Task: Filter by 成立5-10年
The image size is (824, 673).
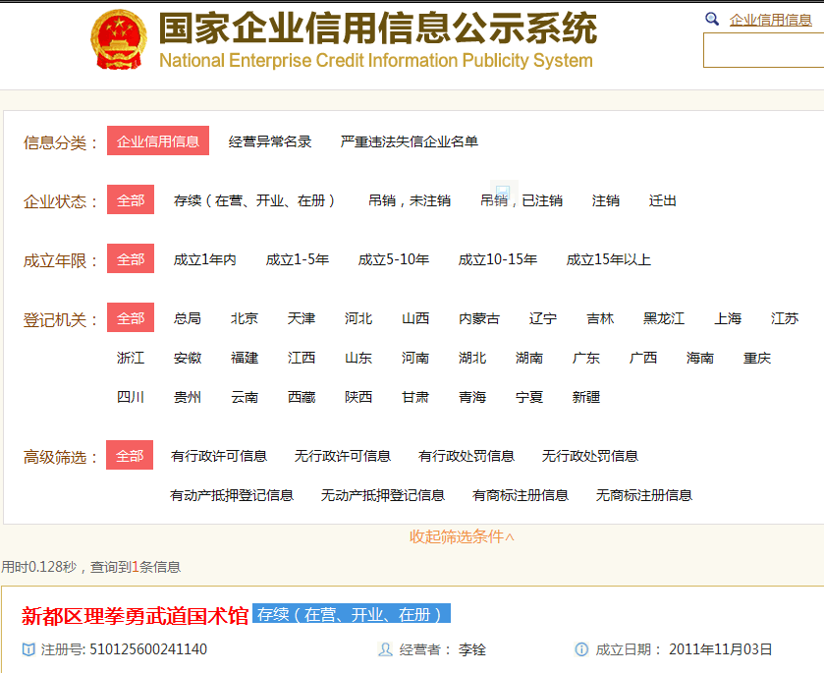Action: [x=394, y=259]
